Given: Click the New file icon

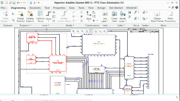Looking at the screenshot, I should click(x=6, y=3).
